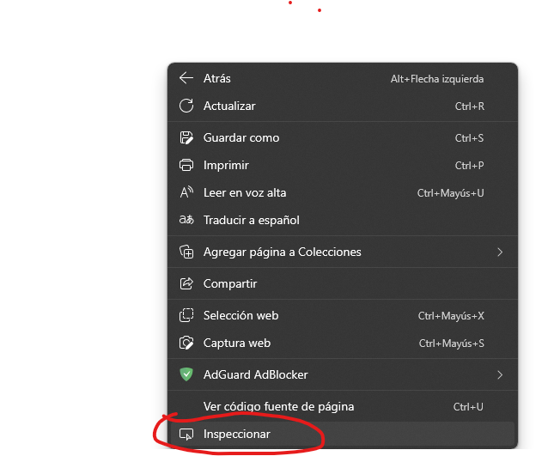Open the AdGuard AdBlocker menu entry
This screenshot has height=456, width=560.
click(343, 374)
